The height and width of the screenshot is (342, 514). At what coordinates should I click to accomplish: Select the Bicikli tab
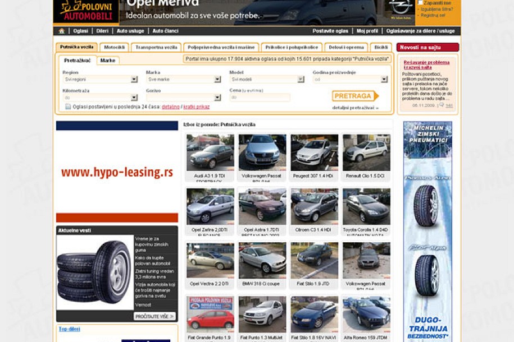pos(381,48)
